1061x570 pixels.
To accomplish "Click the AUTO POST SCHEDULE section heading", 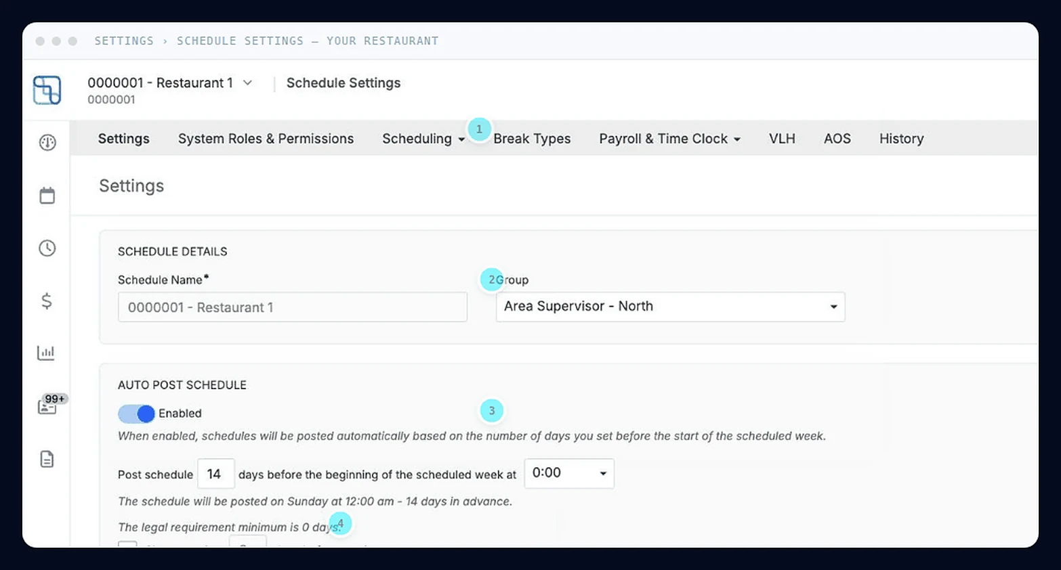I will (182, 385).
